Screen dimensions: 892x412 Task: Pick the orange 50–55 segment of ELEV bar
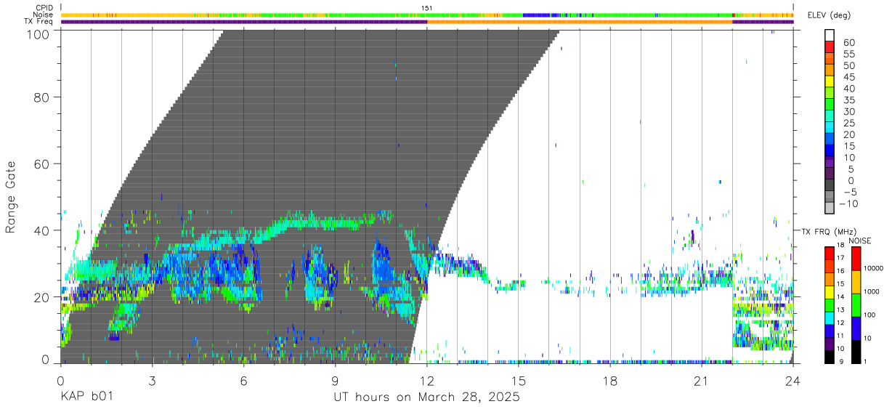[830, 58]
